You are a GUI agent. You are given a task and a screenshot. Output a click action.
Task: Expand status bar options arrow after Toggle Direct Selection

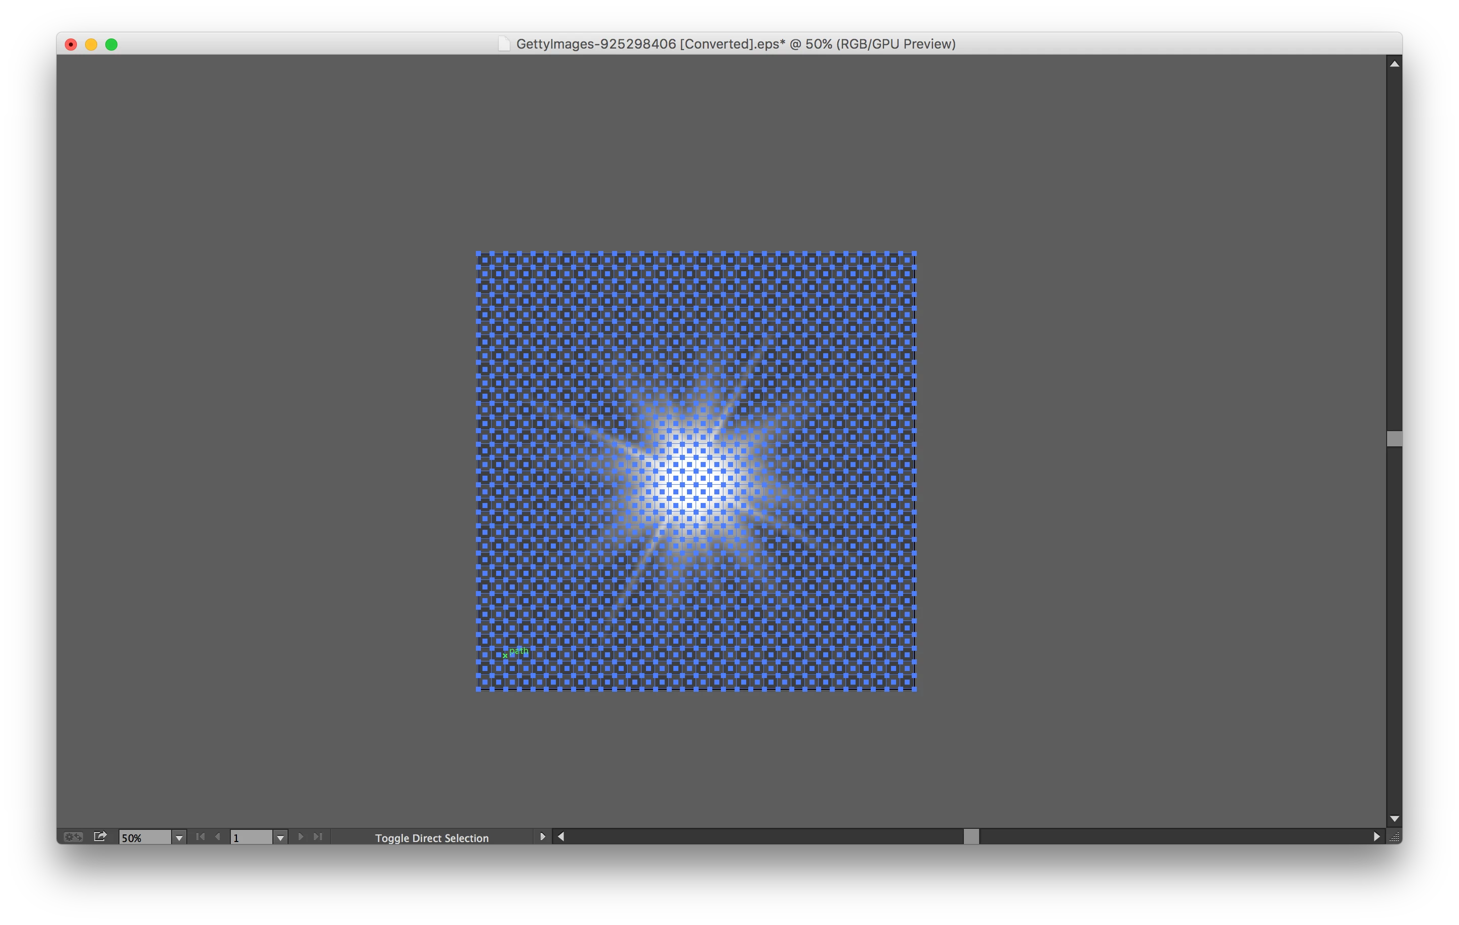coord(542,836)
